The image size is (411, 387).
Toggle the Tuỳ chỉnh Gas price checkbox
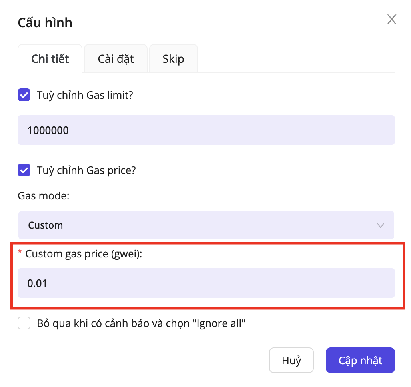pyautogui.click(x=24, y=170)
